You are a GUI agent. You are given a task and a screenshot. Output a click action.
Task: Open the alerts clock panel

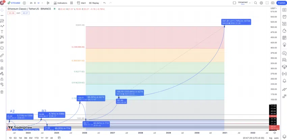(284, 17)
